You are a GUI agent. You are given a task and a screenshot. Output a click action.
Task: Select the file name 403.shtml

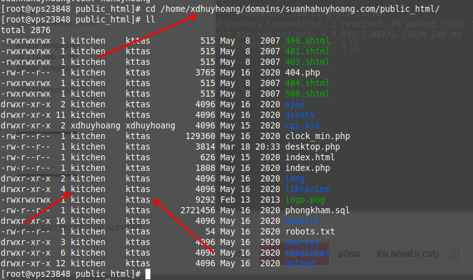pos(308,62)
